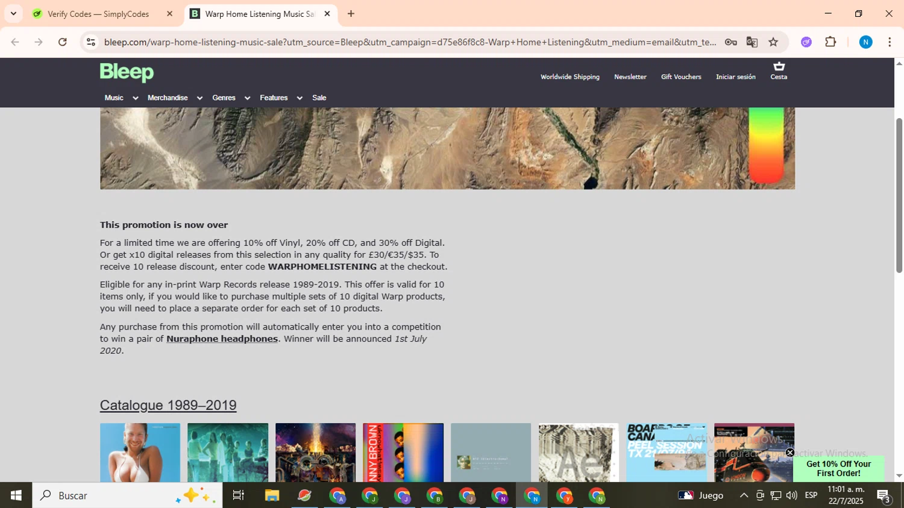Open the Cesta basket icon

[779, 70]
